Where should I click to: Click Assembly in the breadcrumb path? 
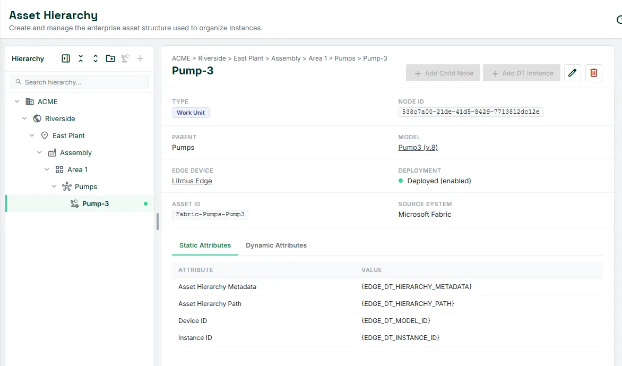(286, 58)
